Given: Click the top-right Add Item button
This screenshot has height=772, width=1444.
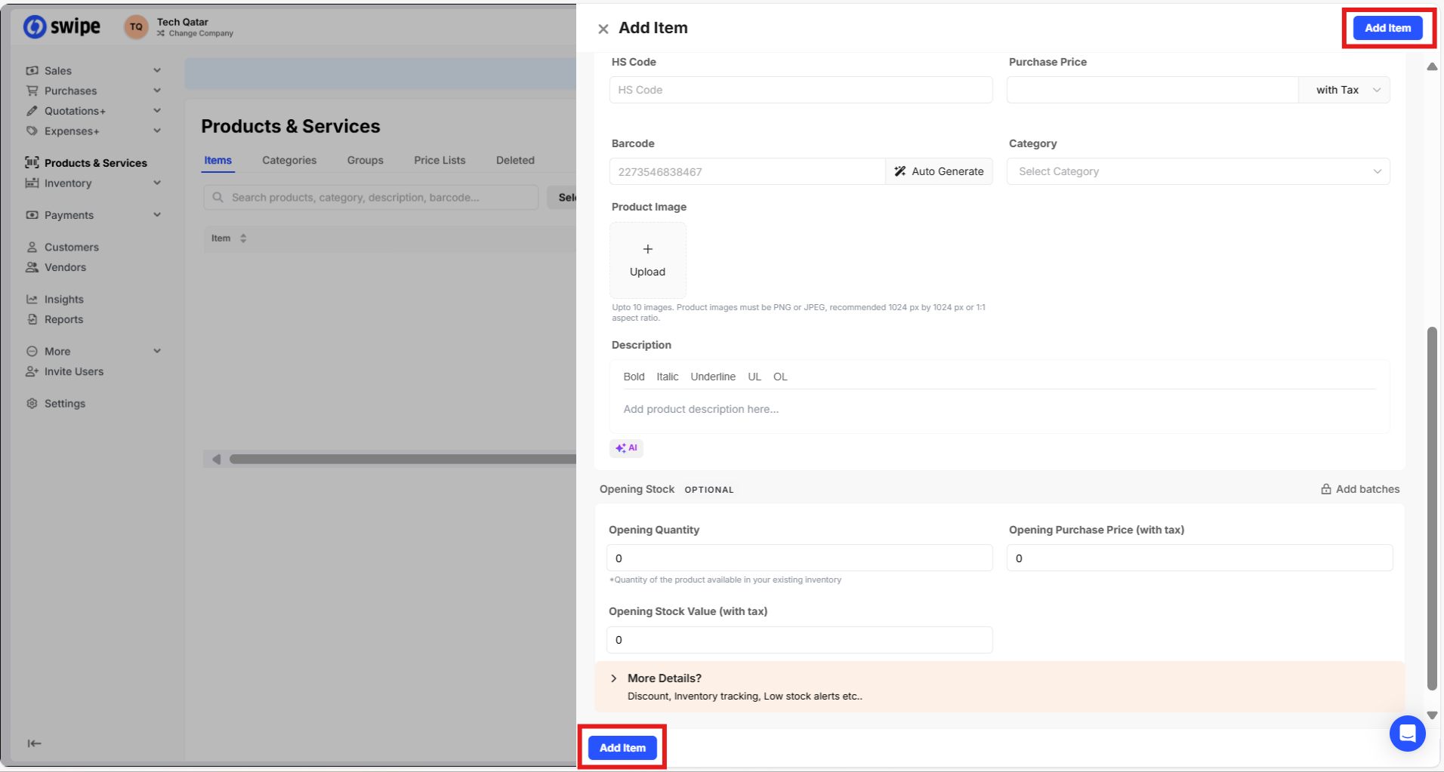Looking at the screenshot, I should click(x=1387, y=28).
